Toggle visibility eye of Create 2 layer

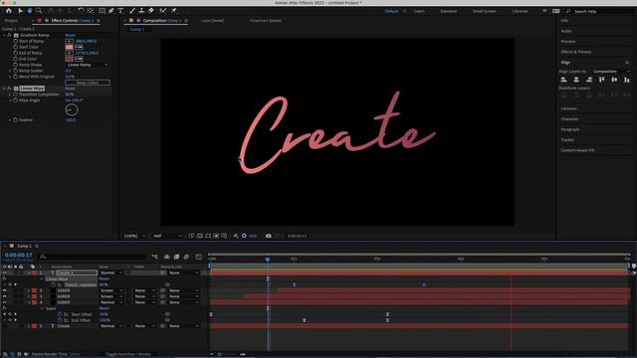point(4,272)
